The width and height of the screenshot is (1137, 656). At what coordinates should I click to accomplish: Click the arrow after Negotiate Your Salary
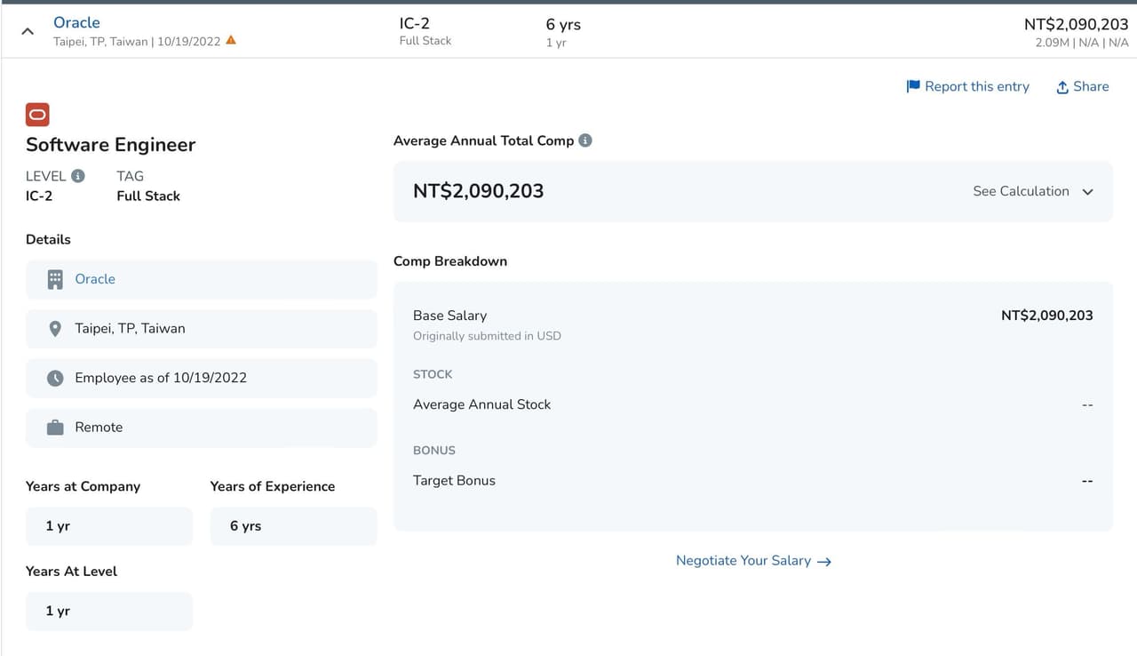pyautogui.click(x=823, y=562)
